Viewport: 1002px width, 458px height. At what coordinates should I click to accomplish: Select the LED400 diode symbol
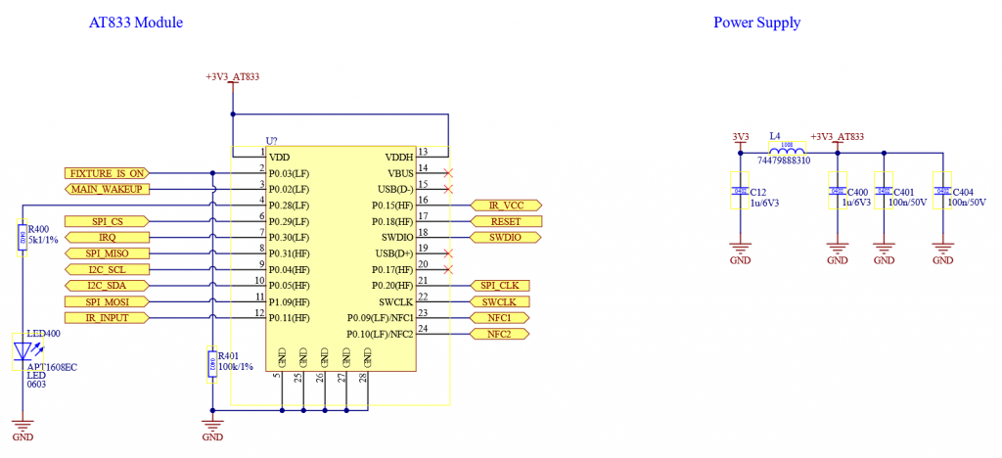click(x=23, y=350)
